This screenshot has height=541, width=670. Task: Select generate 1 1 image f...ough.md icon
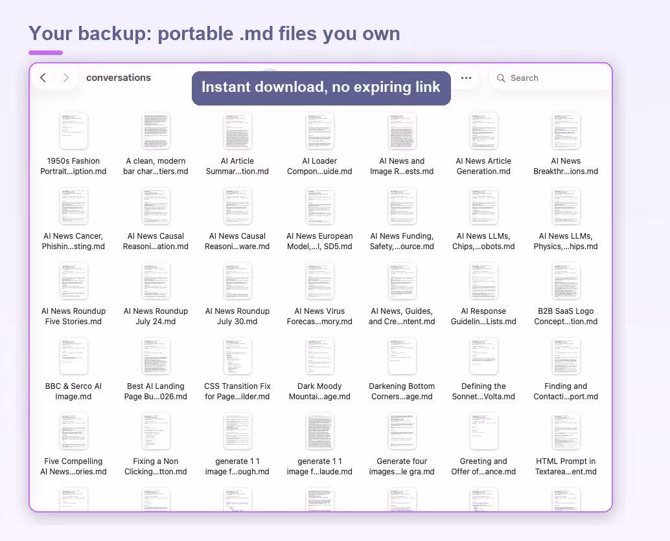[x=238, y=432]
